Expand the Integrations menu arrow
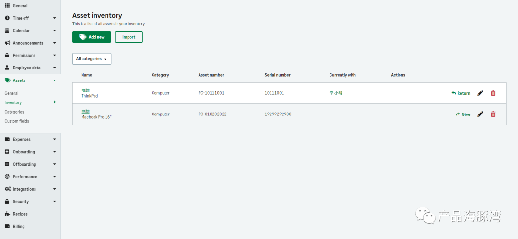Image resolution: width=518 pixels, height=239 pixels. (55, 189)
